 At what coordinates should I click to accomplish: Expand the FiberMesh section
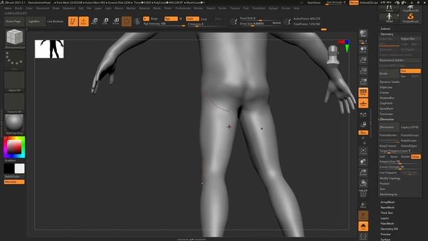click(387, 224)
